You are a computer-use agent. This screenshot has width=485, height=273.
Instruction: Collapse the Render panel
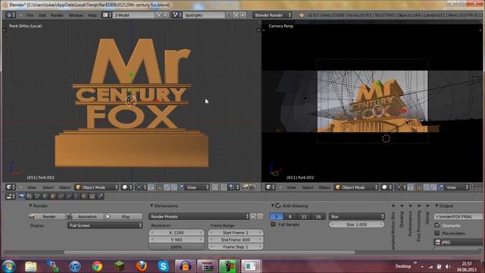pyautogui.click(x=30, y=206)
